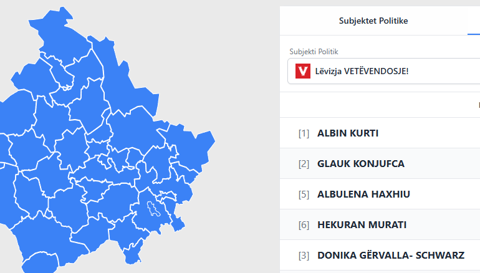
Task: Select the blue-underlined tab beside Subjektet Politike
Action: pyautogui.click(x=474, y=21)
